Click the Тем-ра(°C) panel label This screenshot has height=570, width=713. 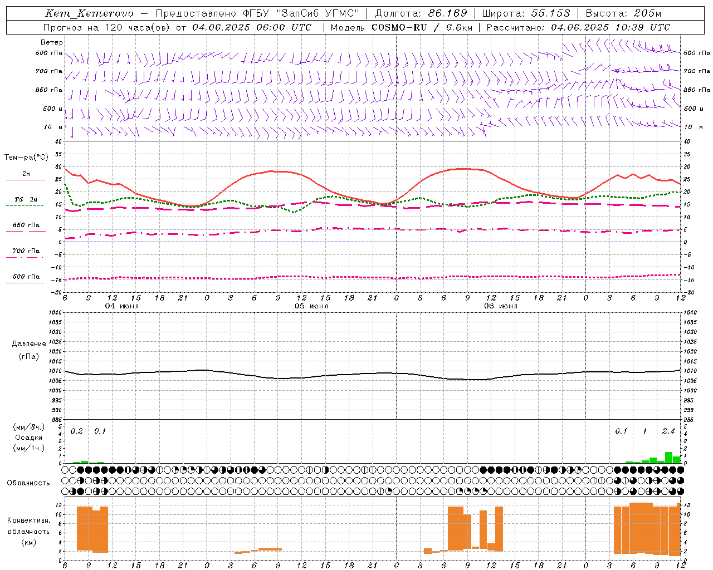(x=26, y=158)
